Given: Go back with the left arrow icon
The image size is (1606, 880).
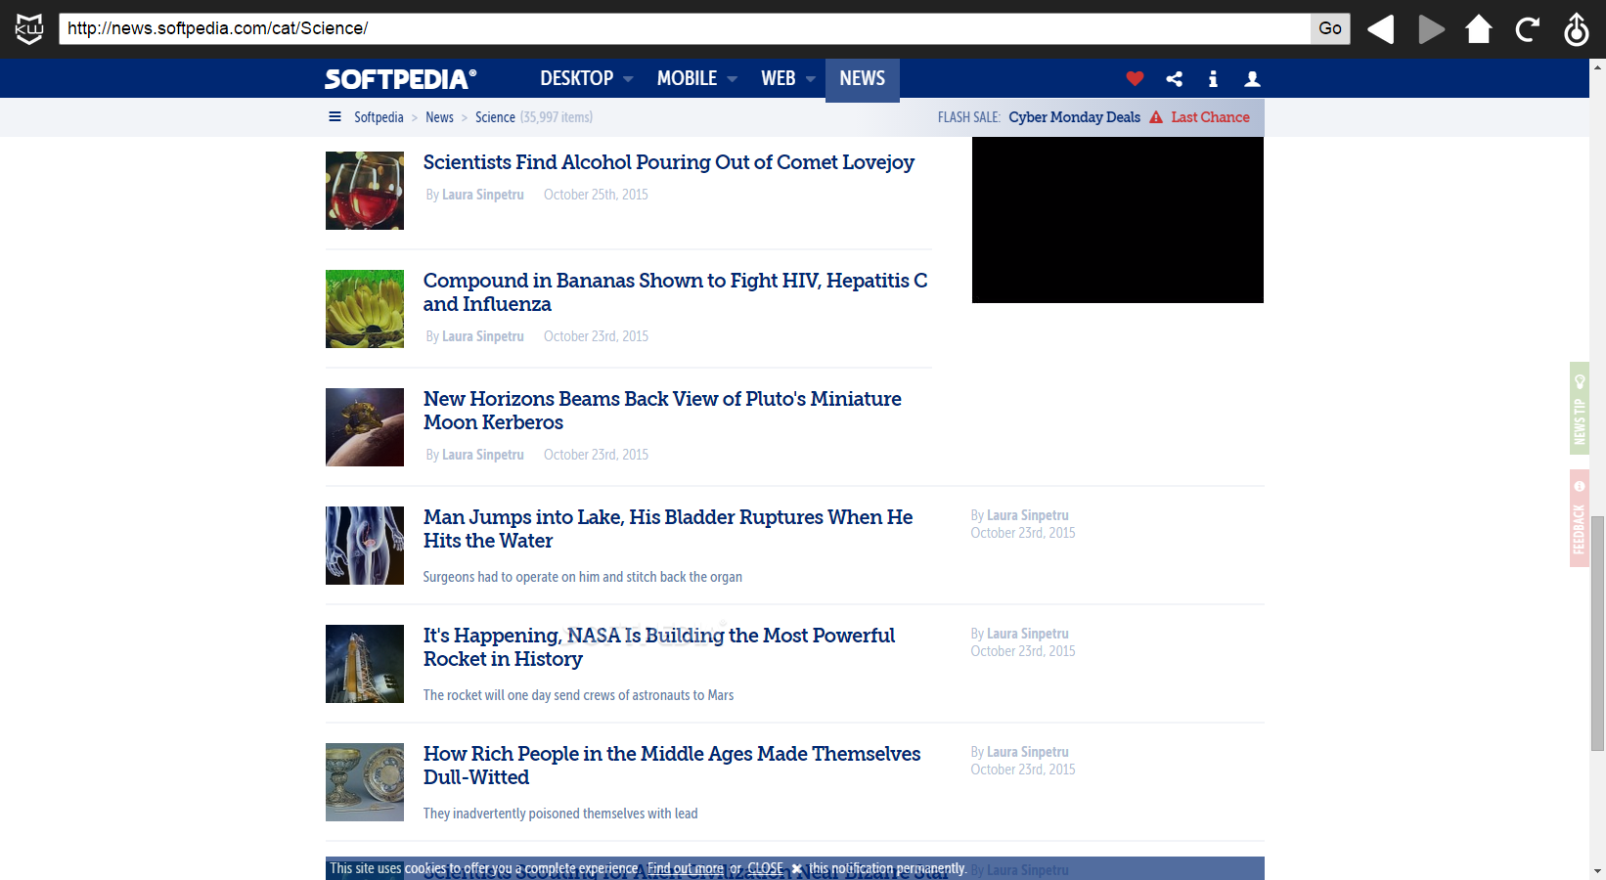Looking at the screenshot, I should [1380, 29].
